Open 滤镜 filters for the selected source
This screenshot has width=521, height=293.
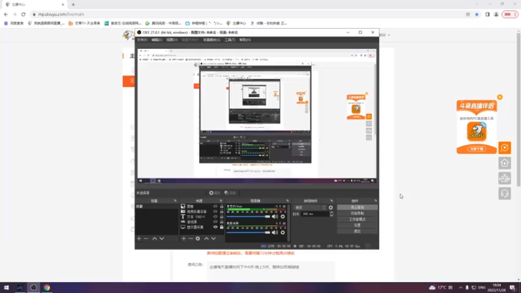(230, 193)
